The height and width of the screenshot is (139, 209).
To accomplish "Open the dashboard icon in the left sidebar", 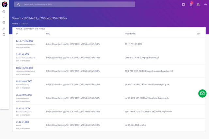I will coord(4,12).
